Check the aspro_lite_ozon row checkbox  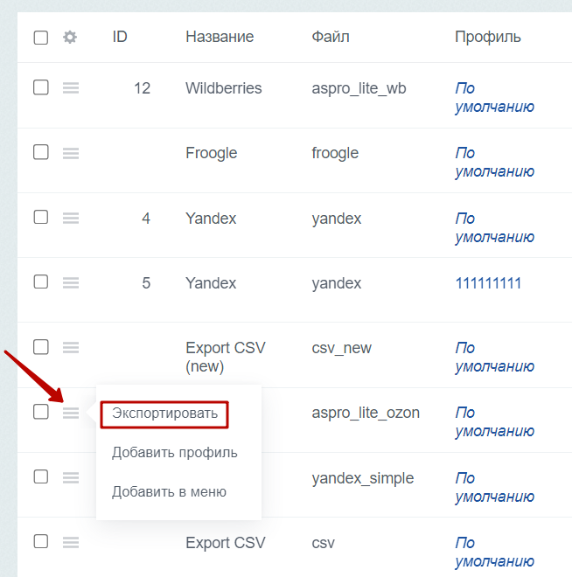coord(41,412)
